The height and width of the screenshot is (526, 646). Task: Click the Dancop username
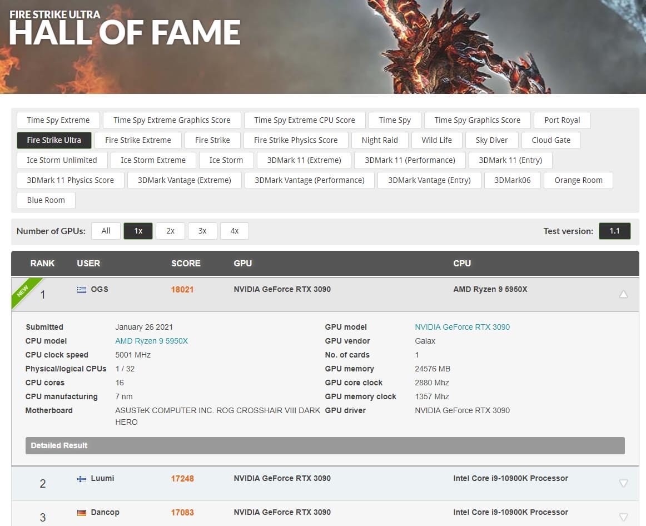tap(105, 513)
